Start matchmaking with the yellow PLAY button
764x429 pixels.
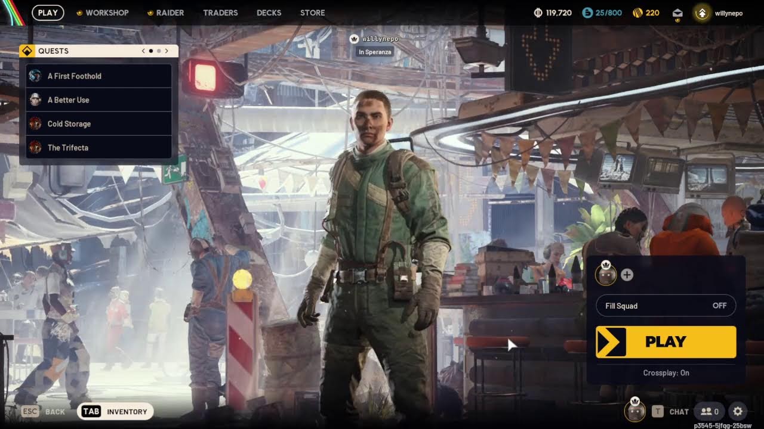coord(666,342)
